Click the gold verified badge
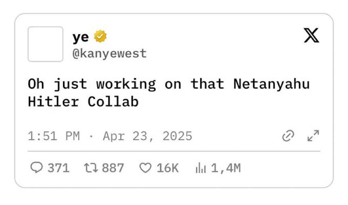This screenshot has width=348, height=205. pyautogui.click(x=100, y=36)
